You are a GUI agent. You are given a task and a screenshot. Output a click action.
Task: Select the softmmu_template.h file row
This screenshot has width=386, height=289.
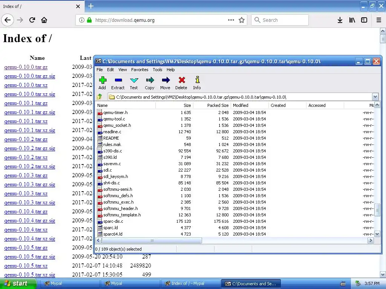click(235, 215)
